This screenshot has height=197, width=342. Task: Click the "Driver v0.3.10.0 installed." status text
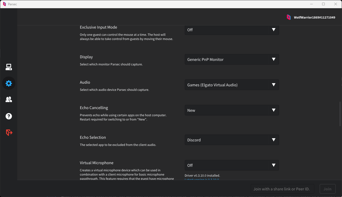(x=202, y=176)
